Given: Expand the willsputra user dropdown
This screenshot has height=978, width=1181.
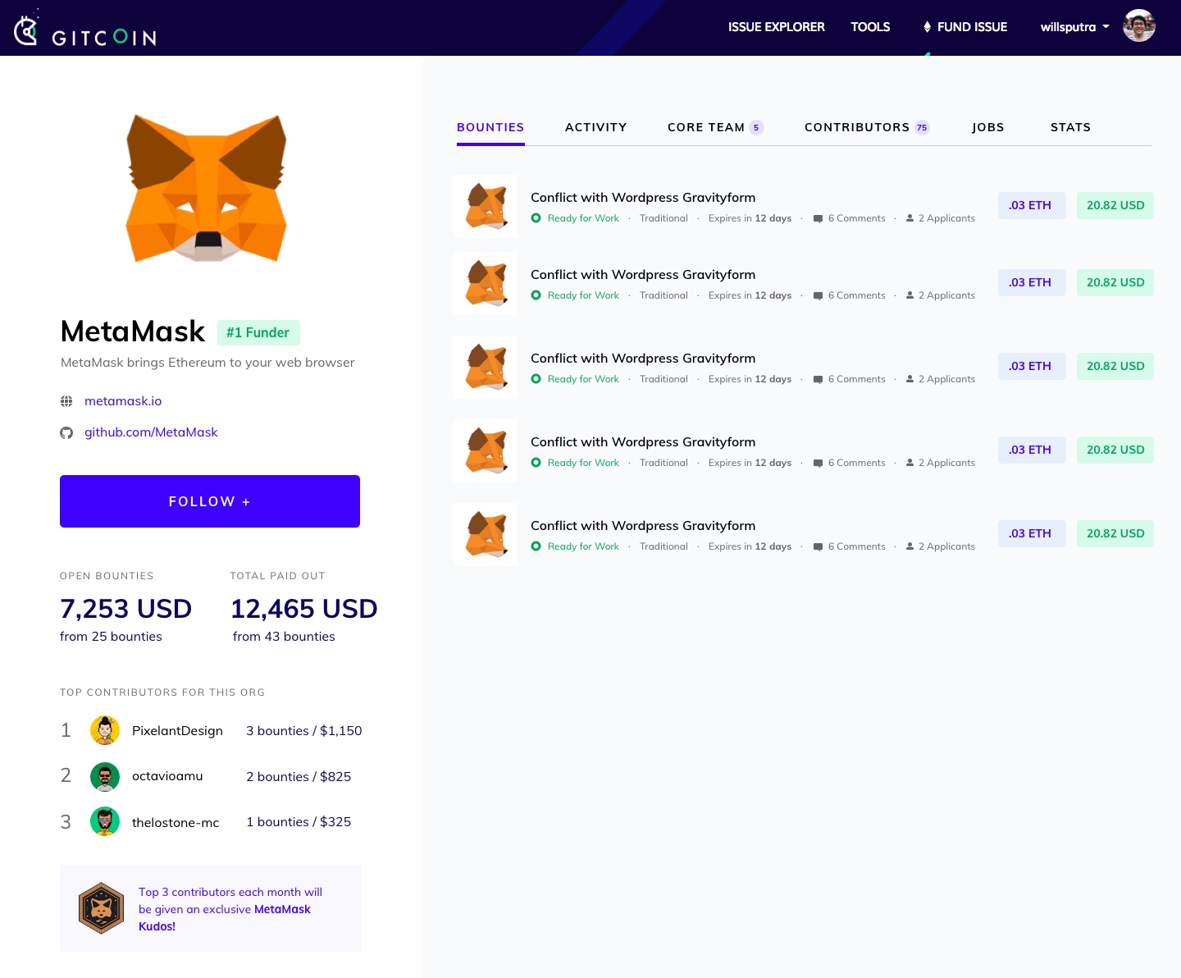Looking at the screenshot, I should coord(1074,27).
